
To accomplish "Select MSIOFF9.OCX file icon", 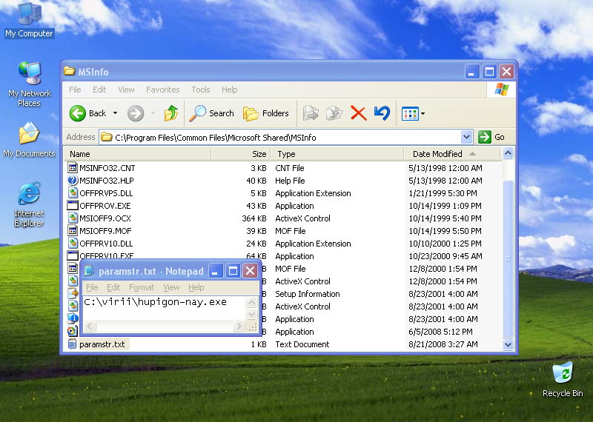I will (x=73, y=218).
